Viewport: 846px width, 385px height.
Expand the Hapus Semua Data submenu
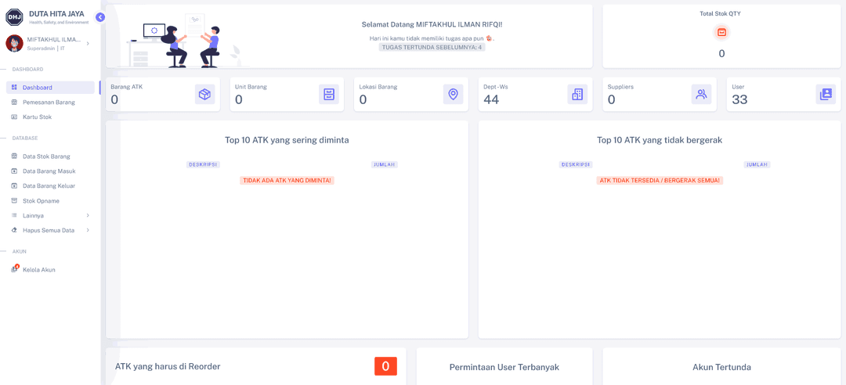point(88,231)
